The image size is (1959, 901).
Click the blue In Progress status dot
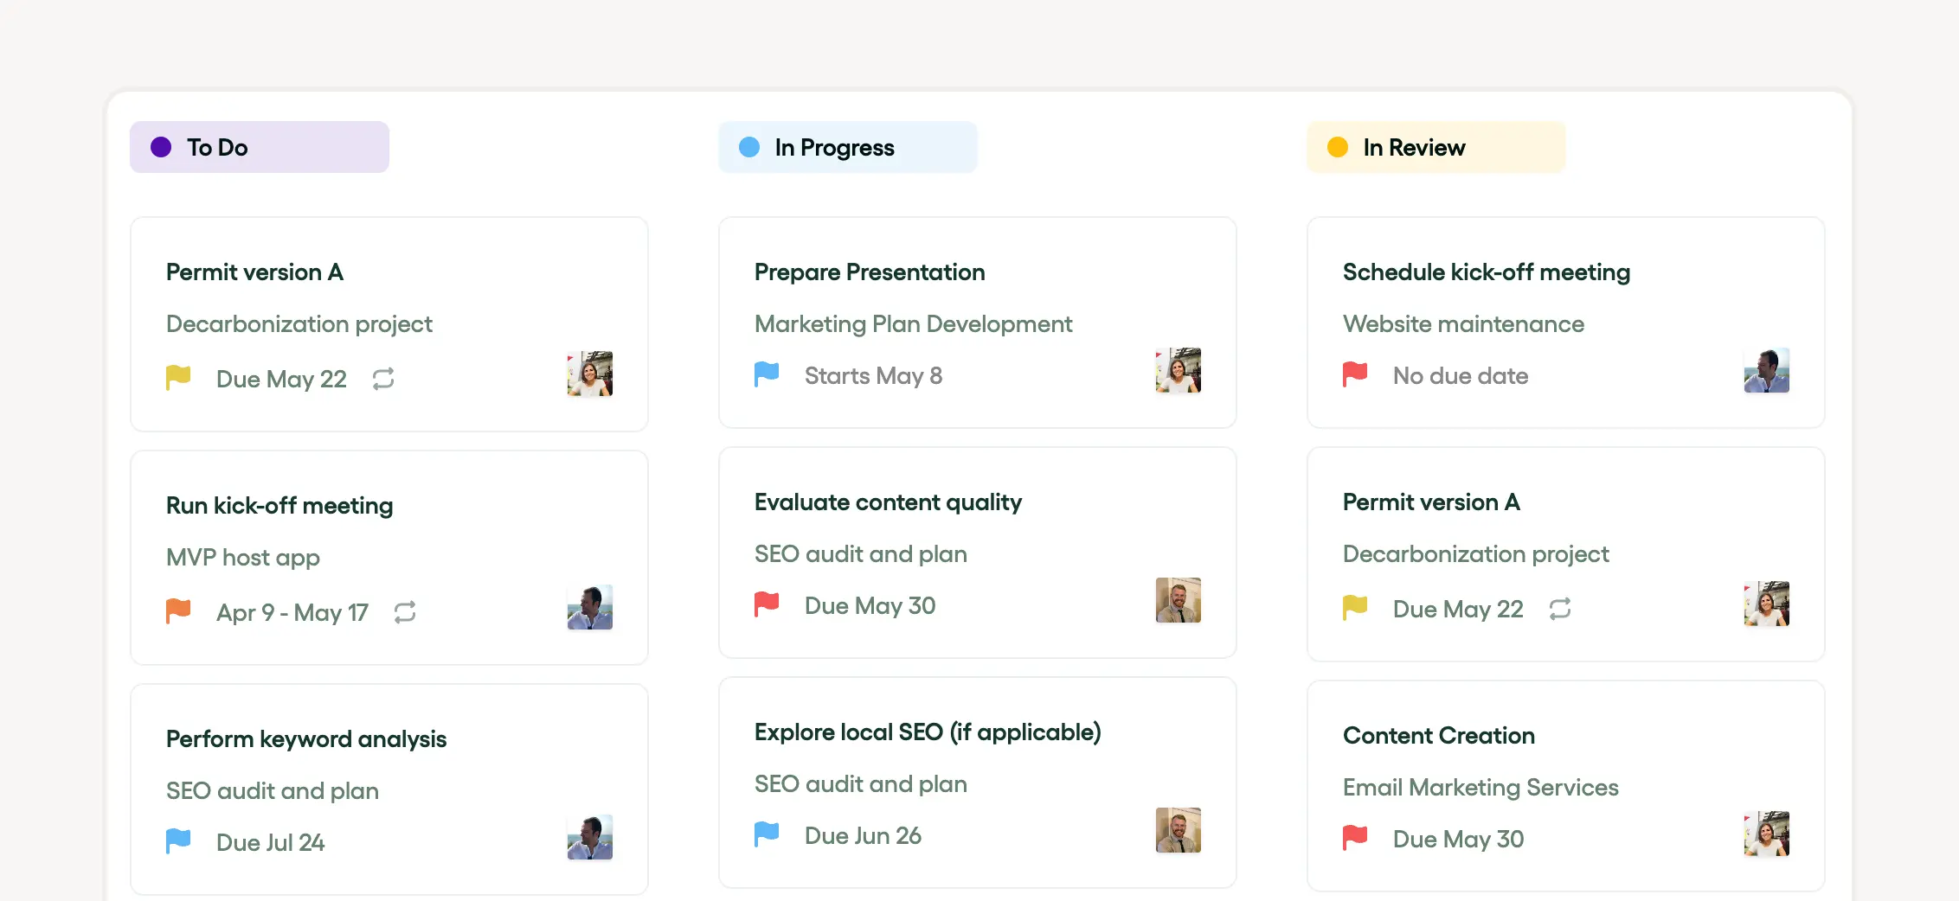click(749, 147)
